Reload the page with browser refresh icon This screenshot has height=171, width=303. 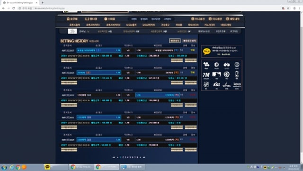tap(14, 8)
